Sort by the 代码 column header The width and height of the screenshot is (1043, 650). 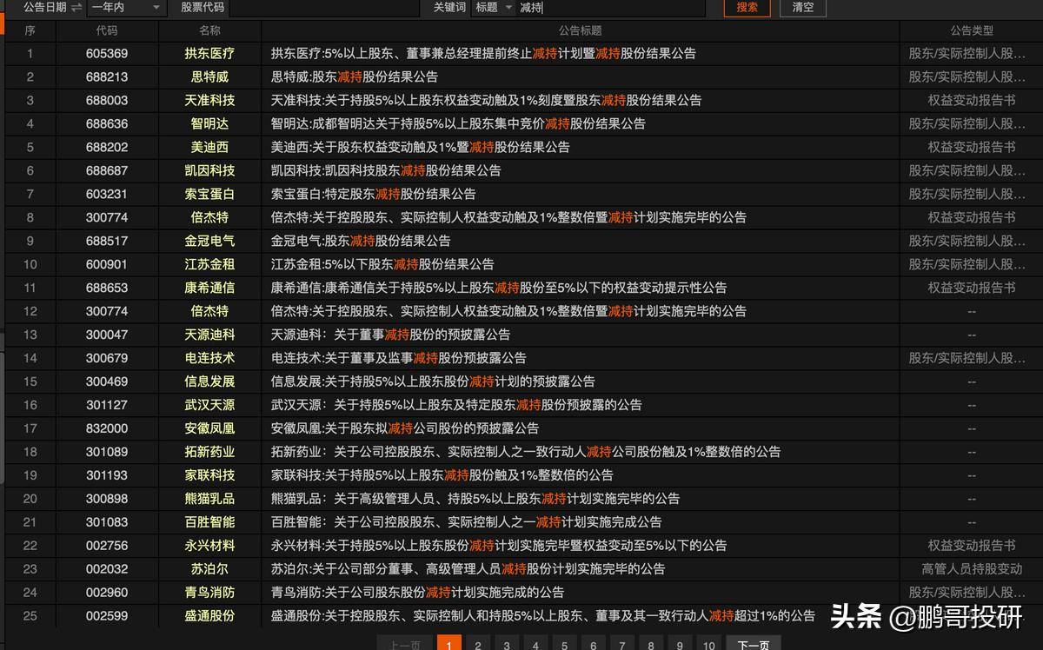pos(107,30)
